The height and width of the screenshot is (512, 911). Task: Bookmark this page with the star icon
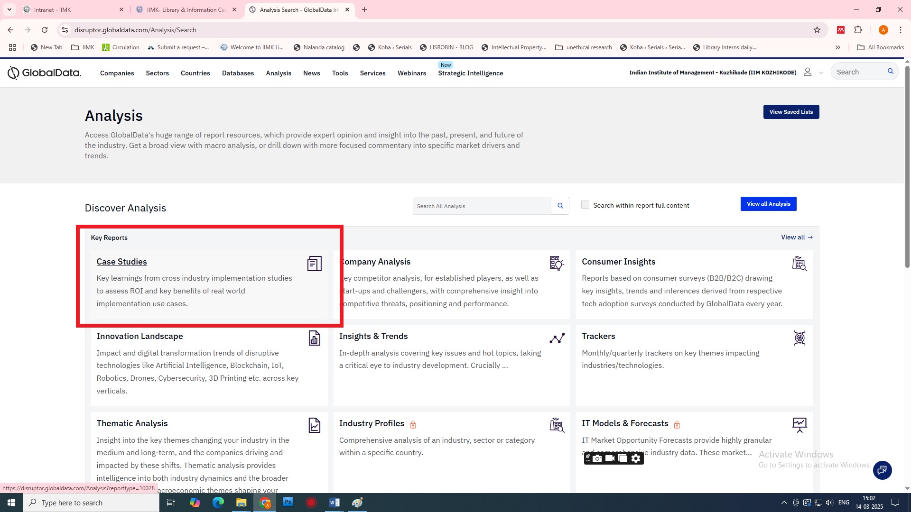(817, 30)
